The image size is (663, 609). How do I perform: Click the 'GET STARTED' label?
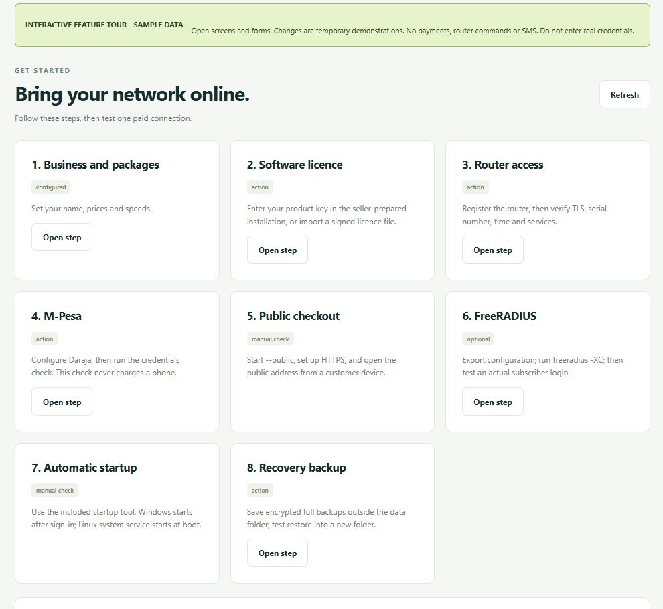point(42,70)
